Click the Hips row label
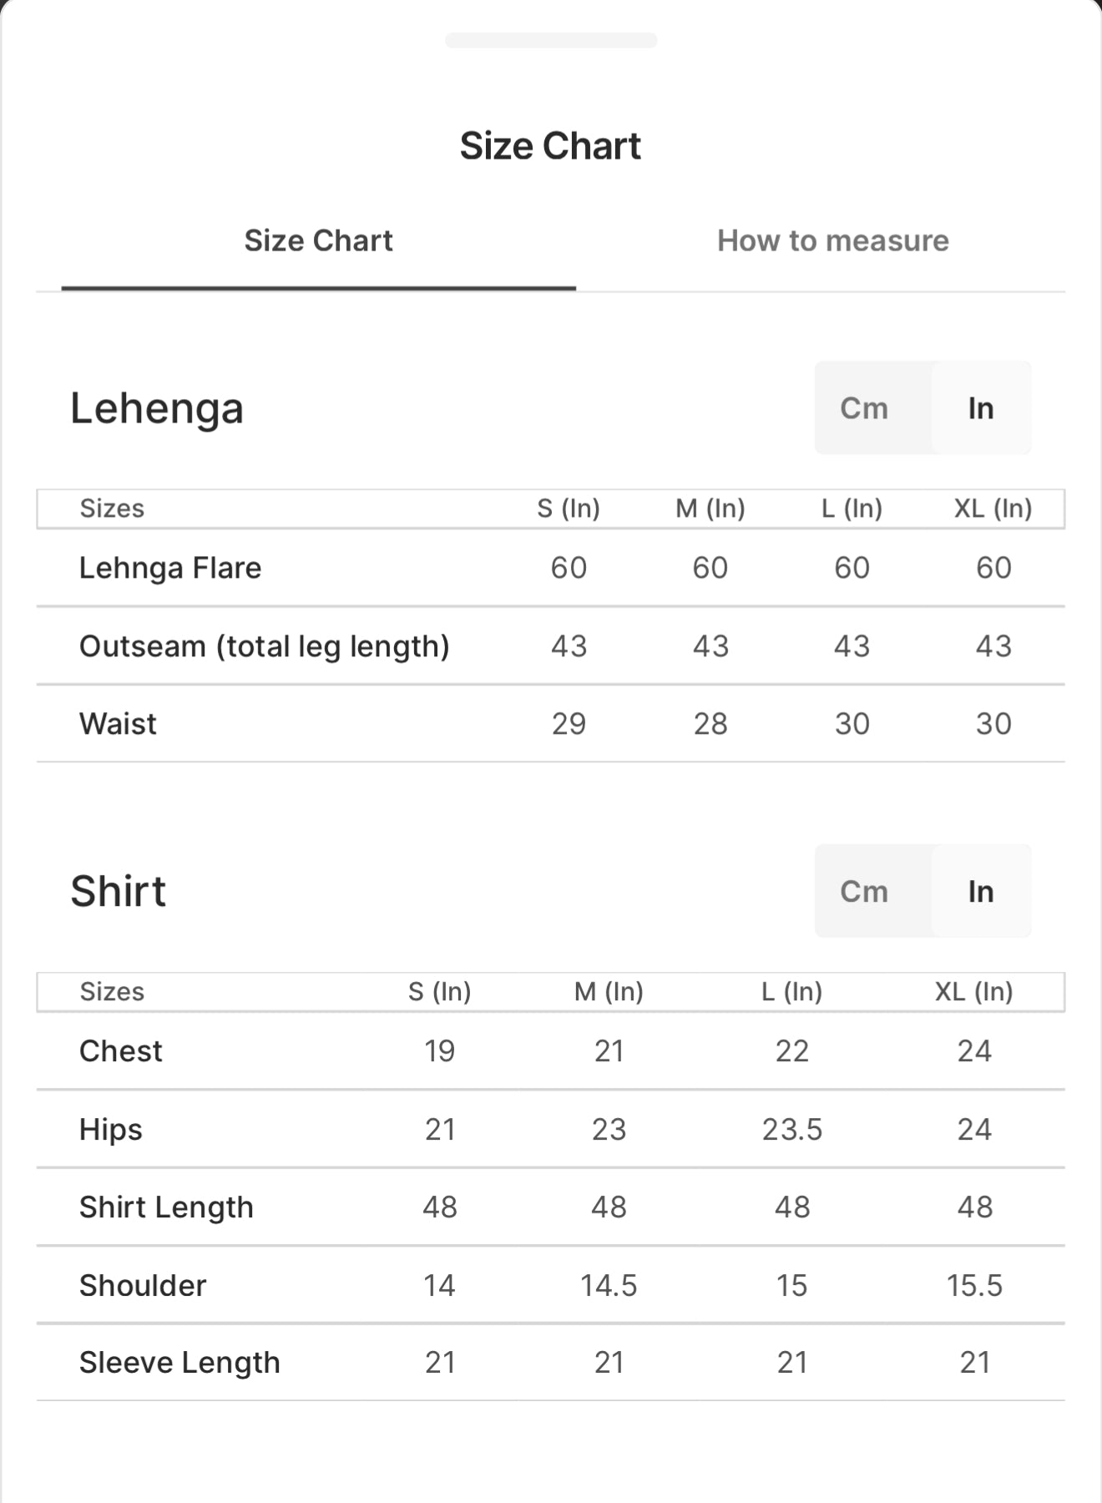The height and width of the screenshot is (1503, 1102). click(111, 1129)
